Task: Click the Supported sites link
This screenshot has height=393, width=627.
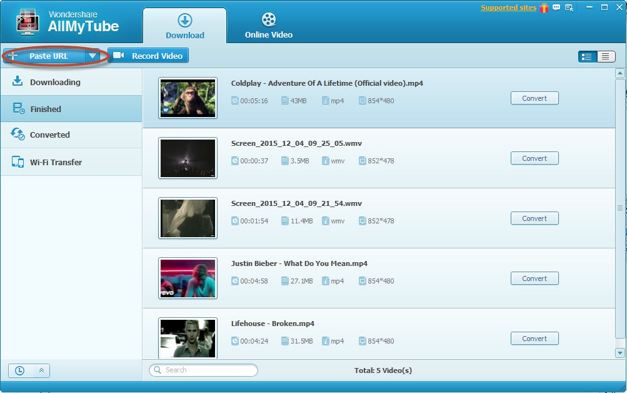Action: point(508,8)
